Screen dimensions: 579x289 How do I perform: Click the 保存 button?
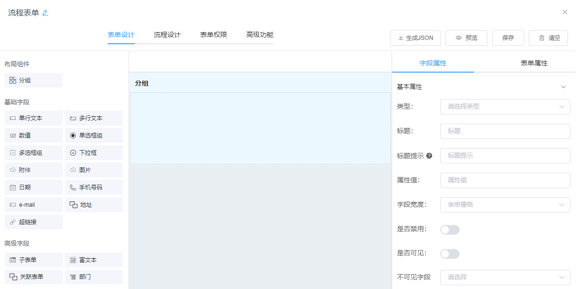click(508, 38)
